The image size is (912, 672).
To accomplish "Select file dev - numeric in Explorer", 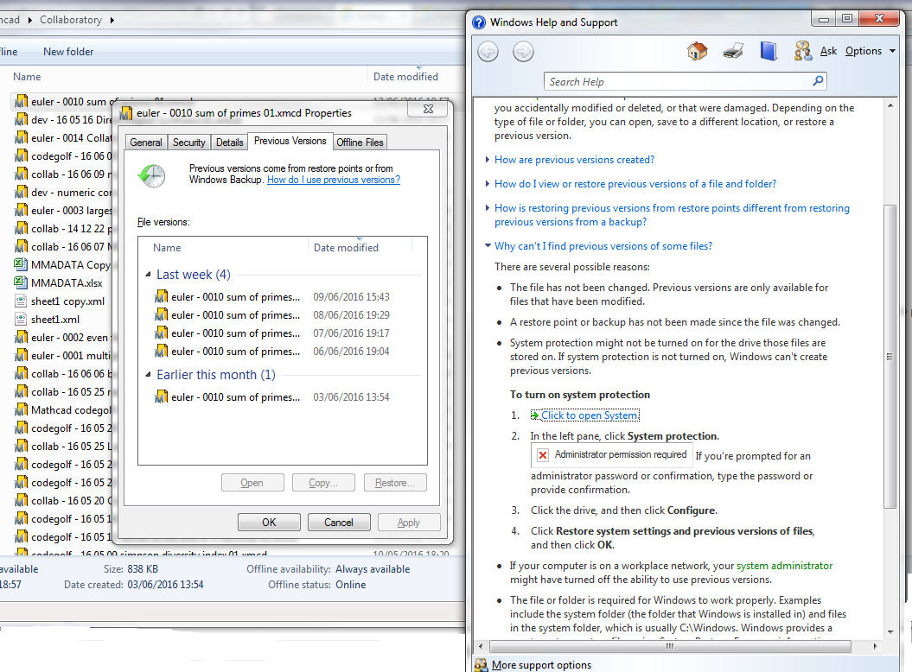I will 63,193.
